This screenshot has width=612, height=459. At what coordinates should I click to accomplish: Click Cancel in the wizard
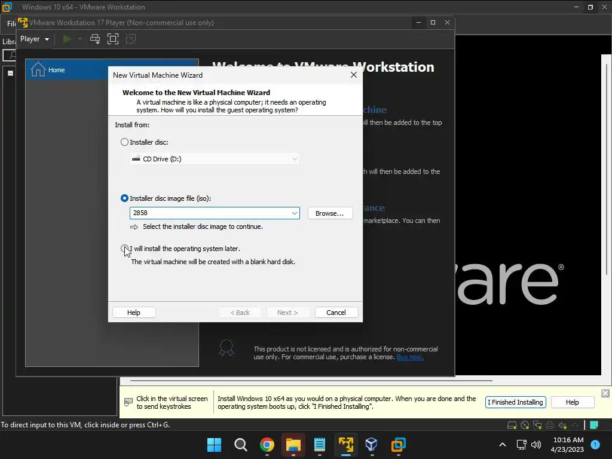tap(336, 313)
